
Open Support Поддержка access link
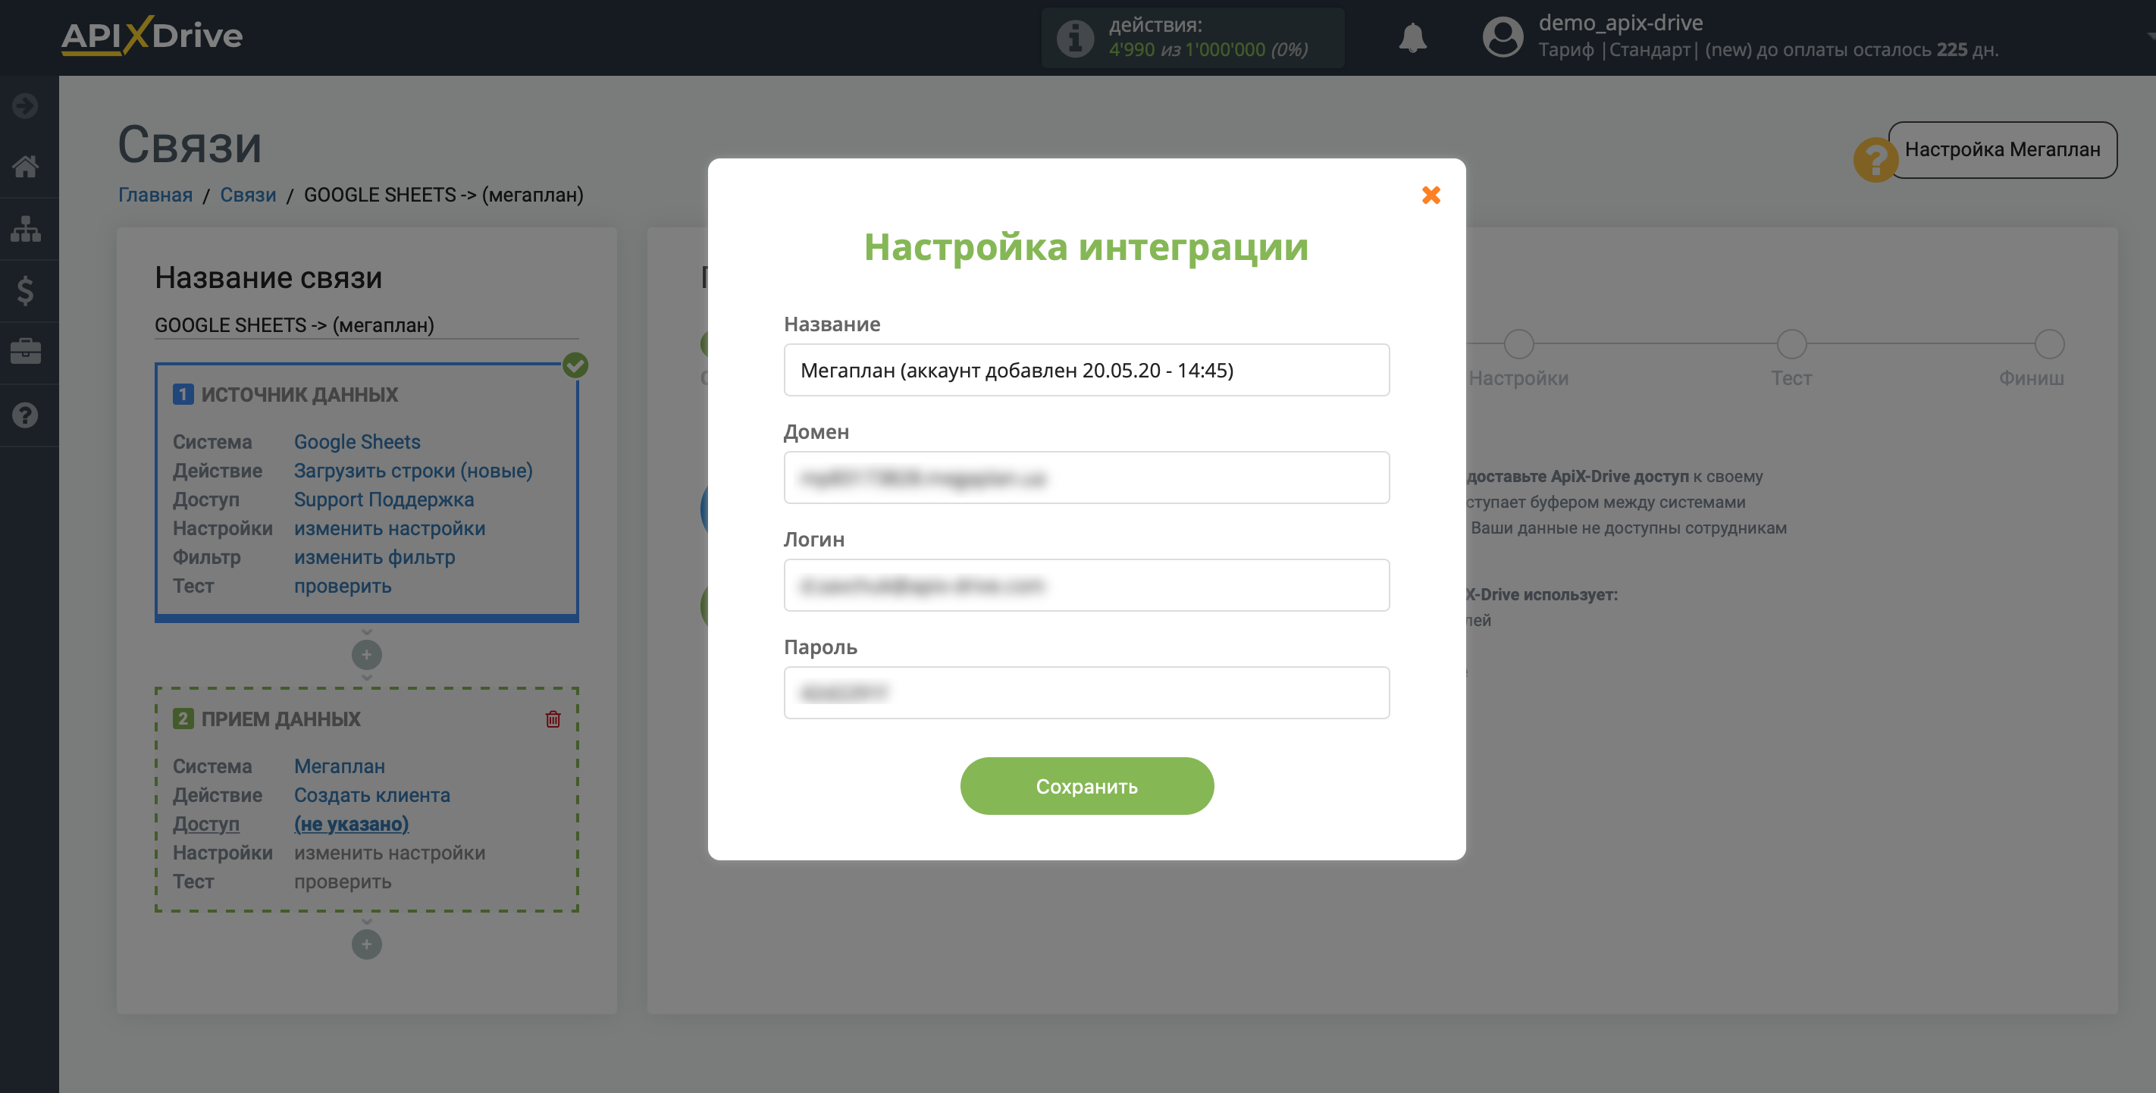[x=384, y=500]
